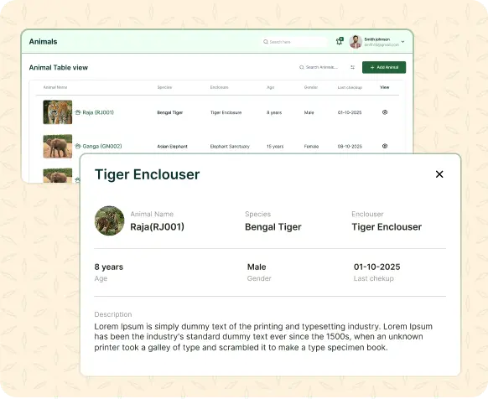Click the round tiger photo in the popup
The height and width of the screenshot is (399, 488).
point(109,220)
